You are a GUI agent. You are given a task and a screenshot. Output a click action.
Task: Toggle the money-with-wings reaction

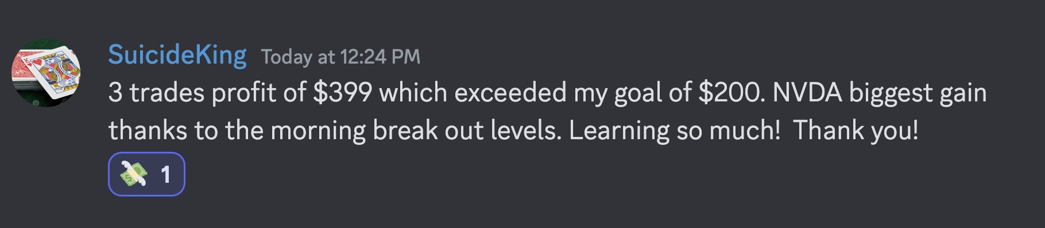click(146, 174)
